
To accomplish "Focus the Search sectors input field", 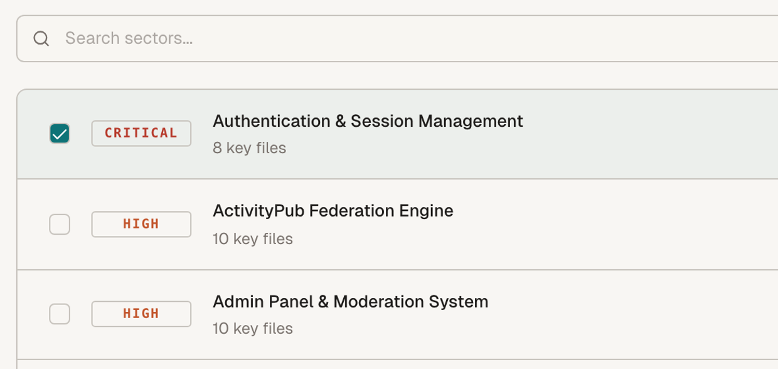I will click(397, 39).
